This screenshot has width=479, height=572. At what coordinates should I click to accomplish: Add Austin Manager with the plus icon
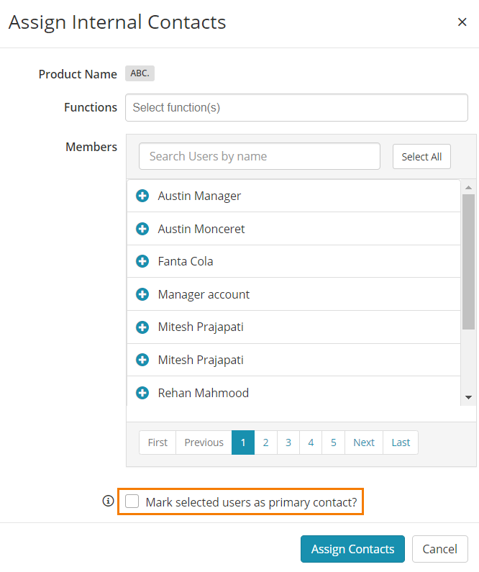point(142,196)
